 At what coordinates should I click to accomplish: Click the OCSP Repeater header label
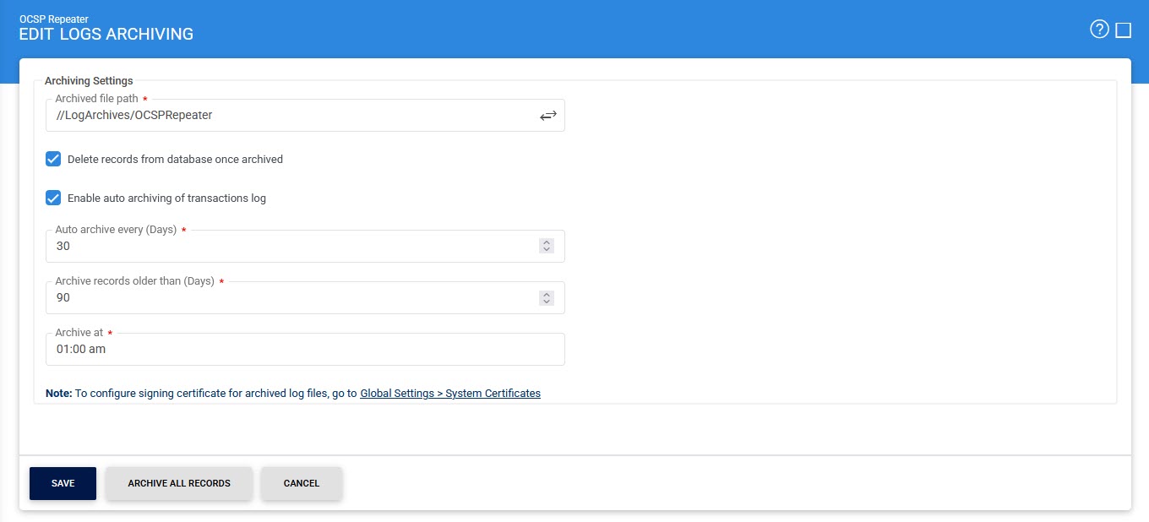click(53, 19)
